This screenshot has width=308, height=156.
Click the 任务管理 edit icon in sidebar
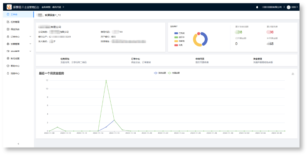(x=8, y=22)
